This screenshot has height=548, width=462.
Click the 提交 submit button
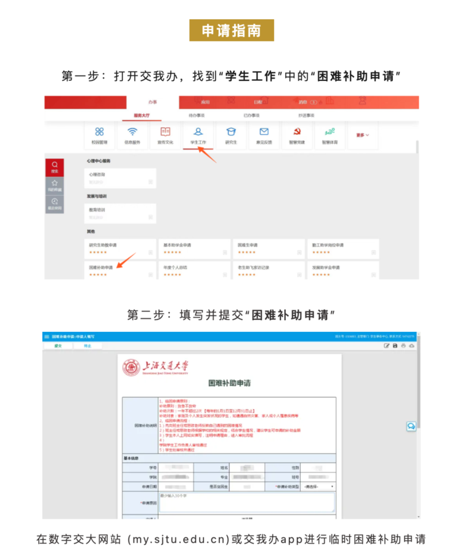coord(58,346)
